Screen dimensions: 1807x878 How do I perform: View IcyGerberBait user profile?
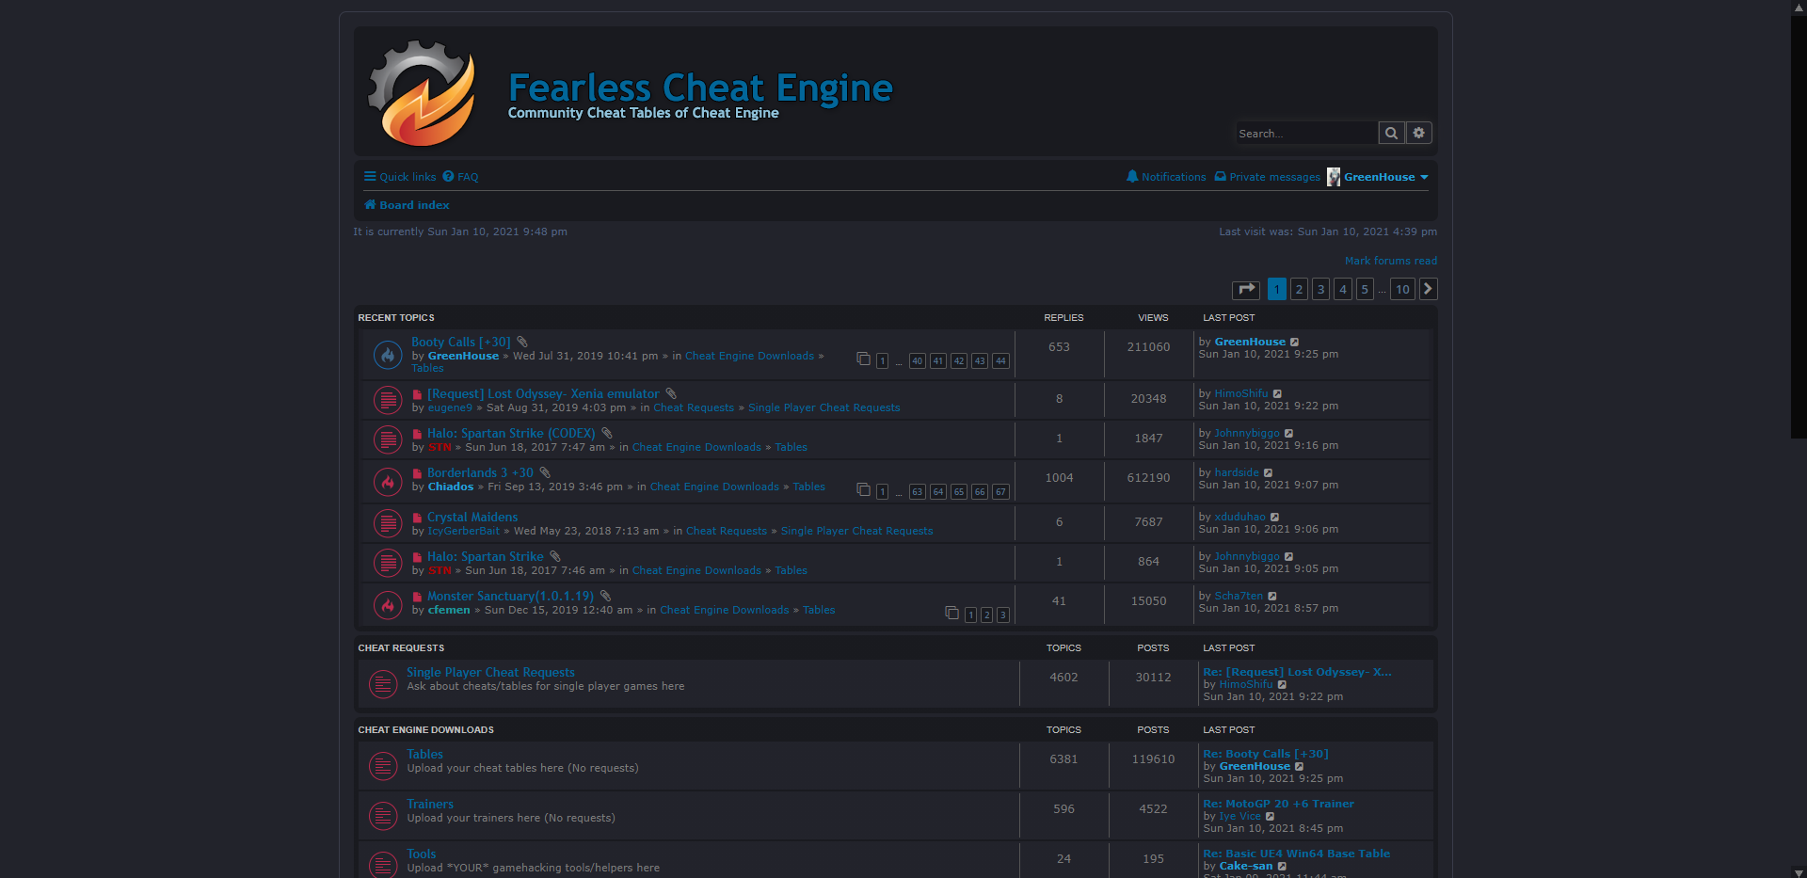coord(464,532)
